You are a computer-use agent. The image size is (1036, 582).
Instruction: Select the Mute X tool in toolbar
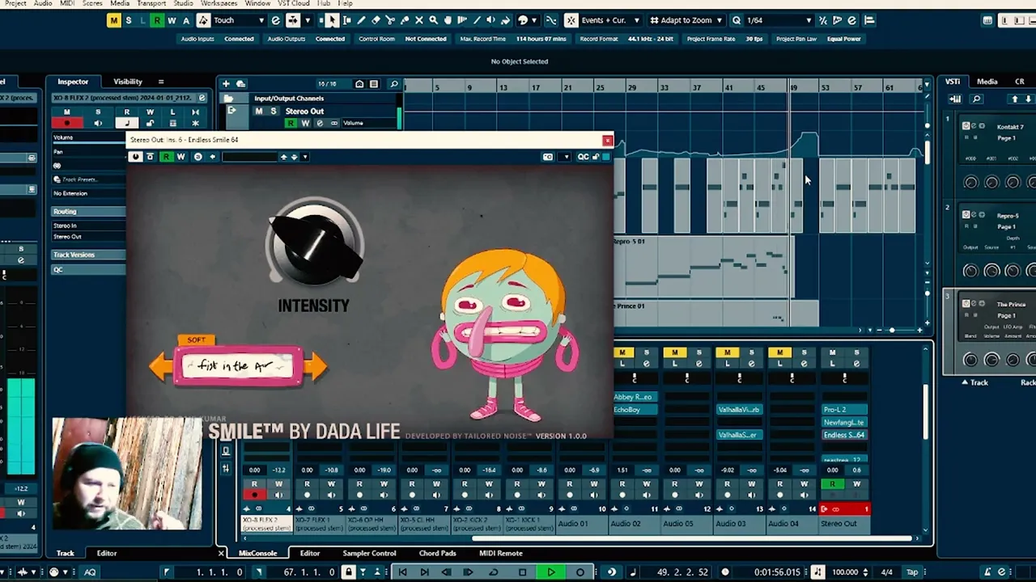(x=418, y=20)
